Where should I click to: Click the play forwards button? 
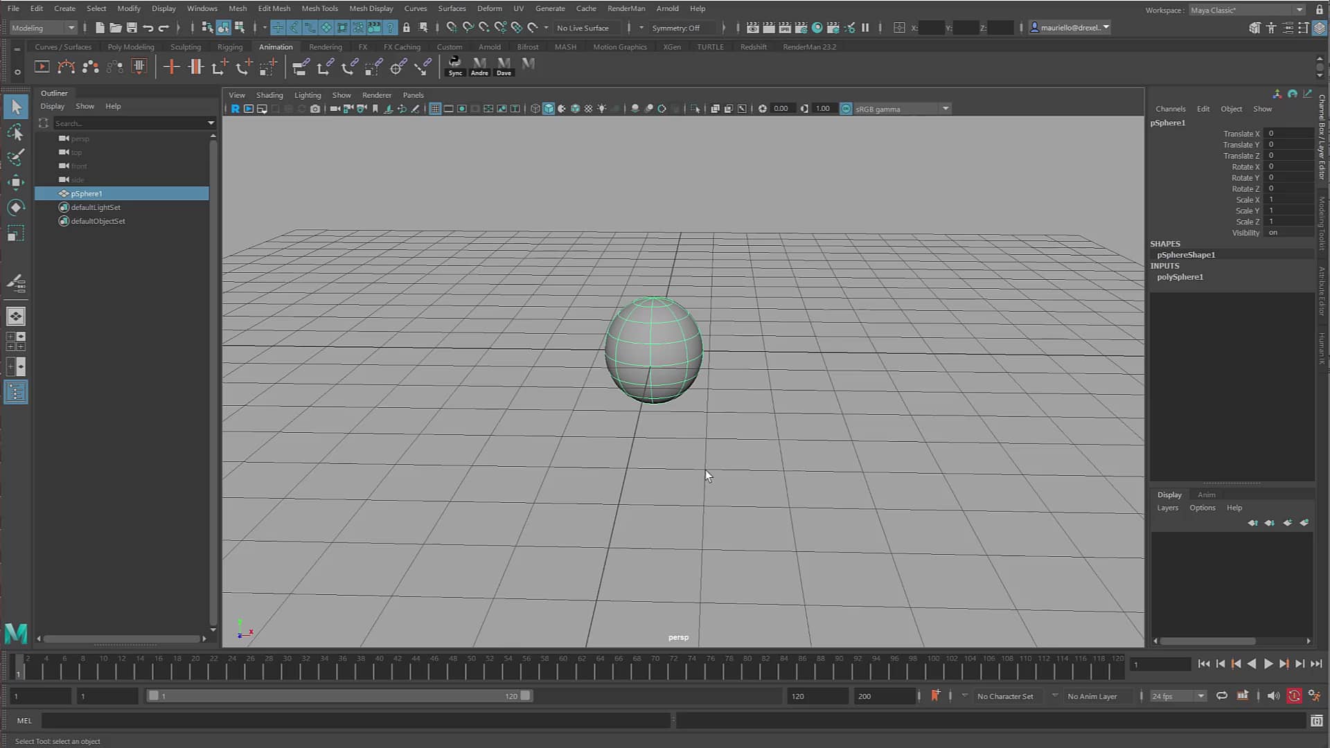1268,664
